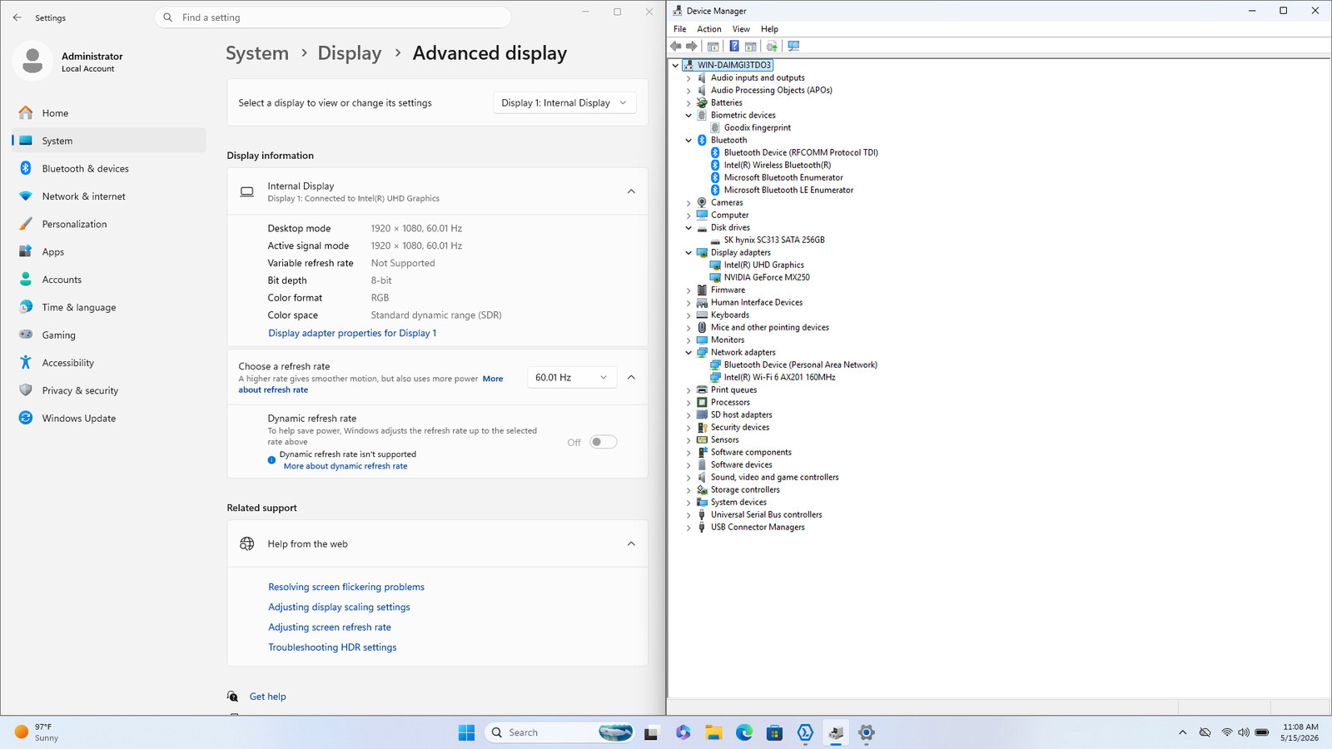Collapse the Help from the web section
The height and width of the screenshot is (749, 1332).
631,544
